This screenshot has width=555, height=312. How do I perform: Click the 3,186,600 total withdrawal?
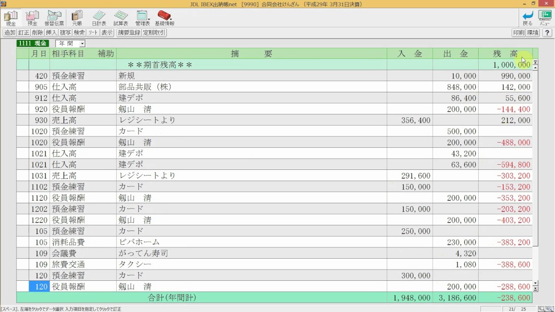coord(457,298)
